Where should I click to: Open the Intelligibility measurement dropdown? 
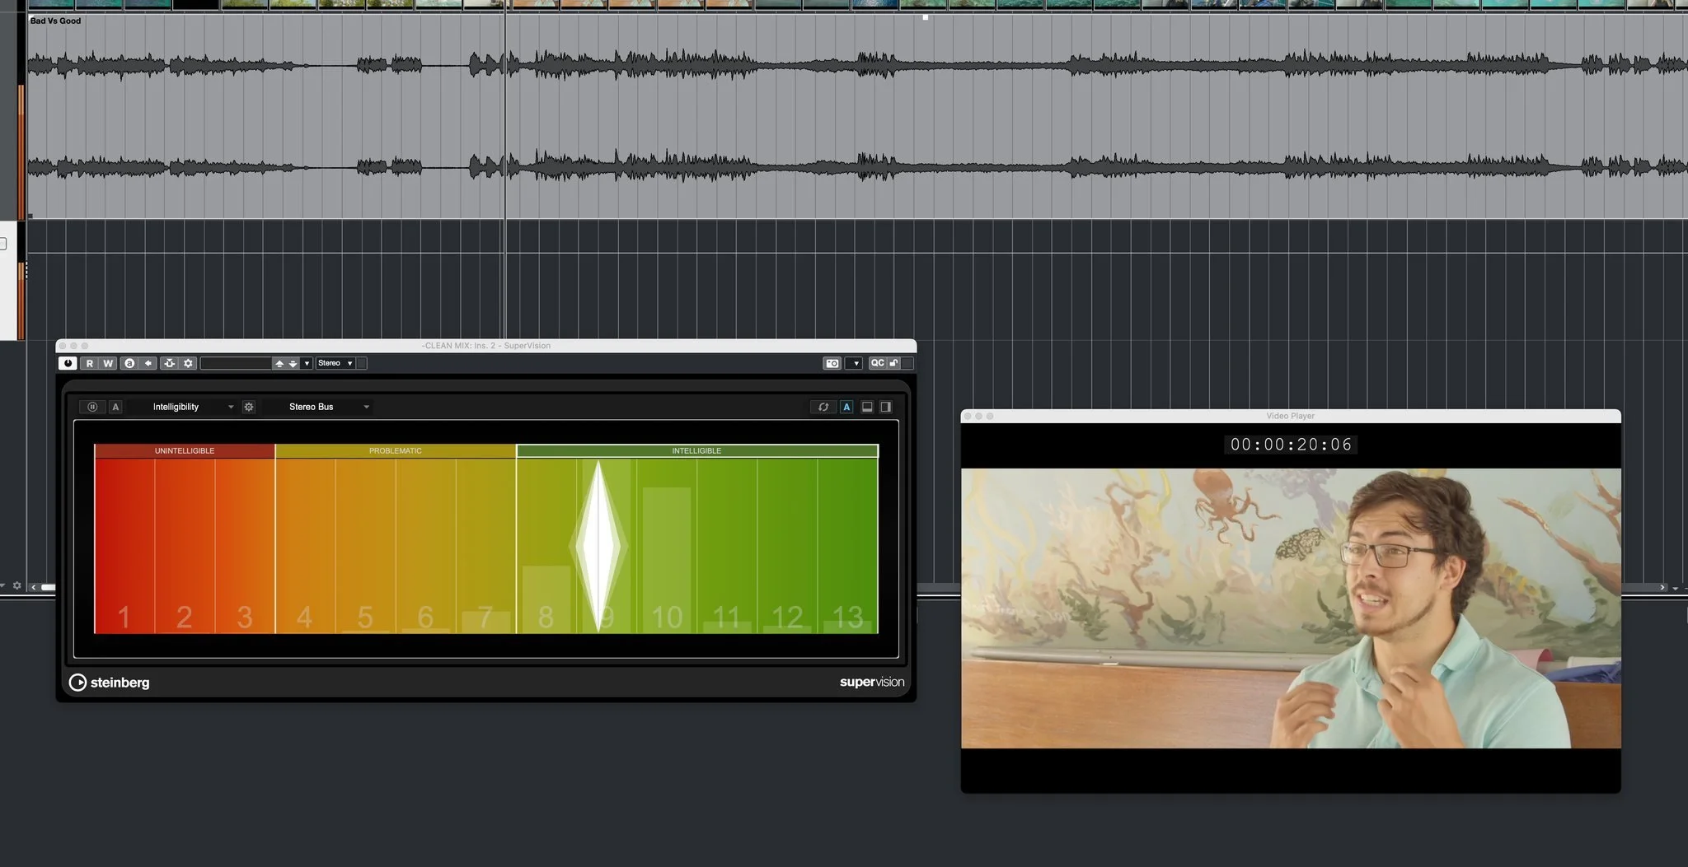pos(191,406)
